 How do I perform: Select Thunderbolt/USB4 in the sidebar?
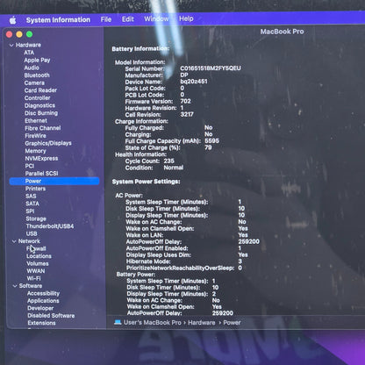pyautogui.click(x=50, y=226)
